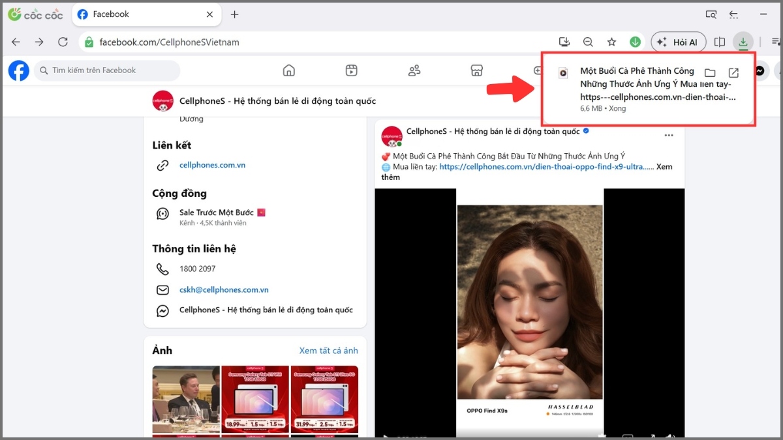
Task: Open a new browser tab
Action: [235, 14]
